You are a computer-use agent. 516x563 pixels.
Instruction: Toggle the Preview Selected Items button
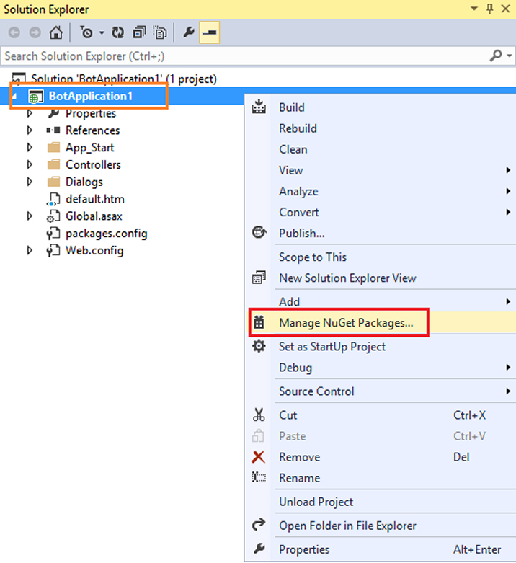click(210, 32)
